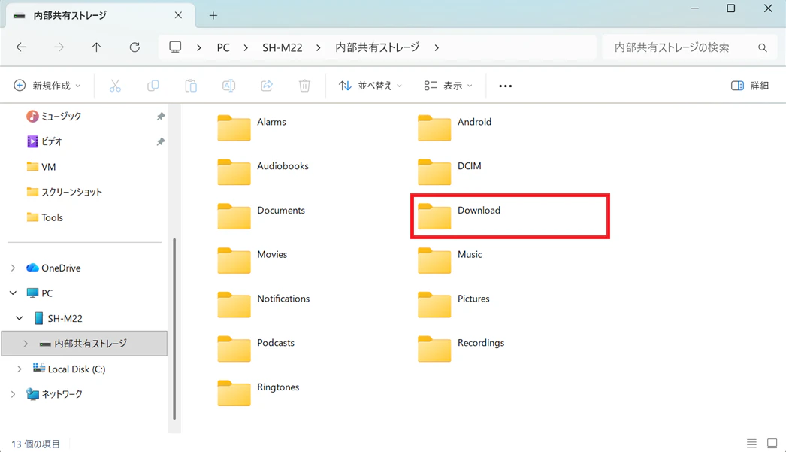Switch to large thumbnails view icon
This screenshot has width=786, height=452.
[772, 444]
